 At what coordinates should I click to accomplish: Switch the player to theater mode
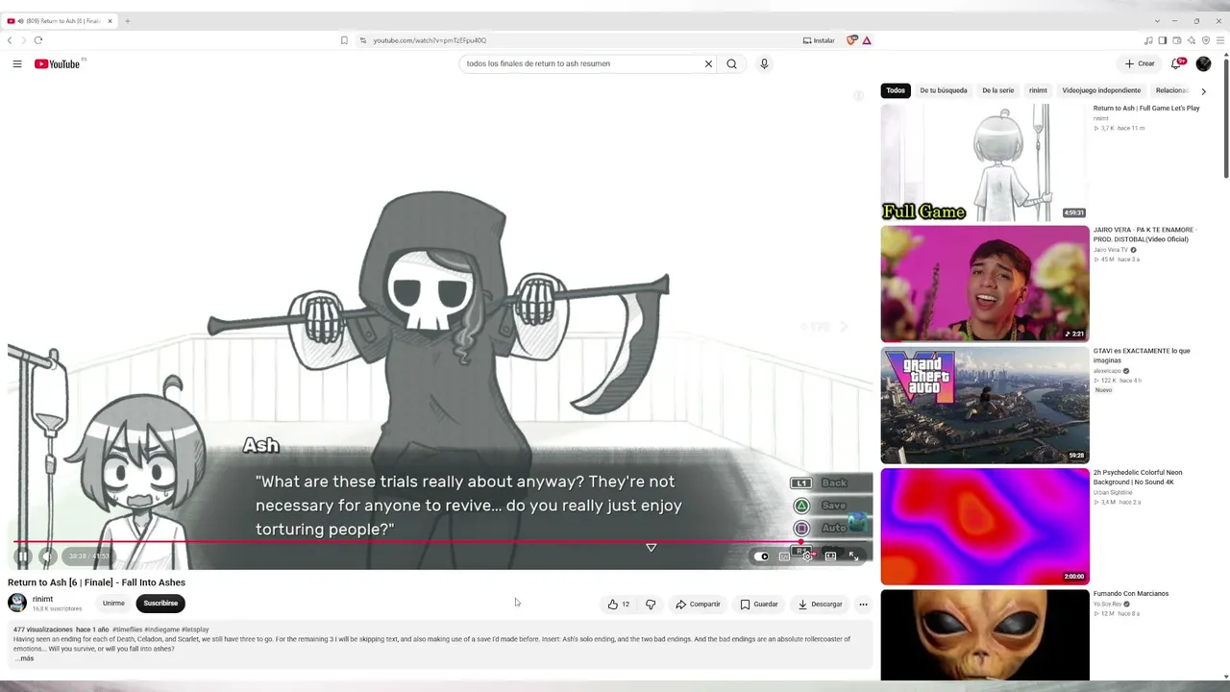click(830, 556)
